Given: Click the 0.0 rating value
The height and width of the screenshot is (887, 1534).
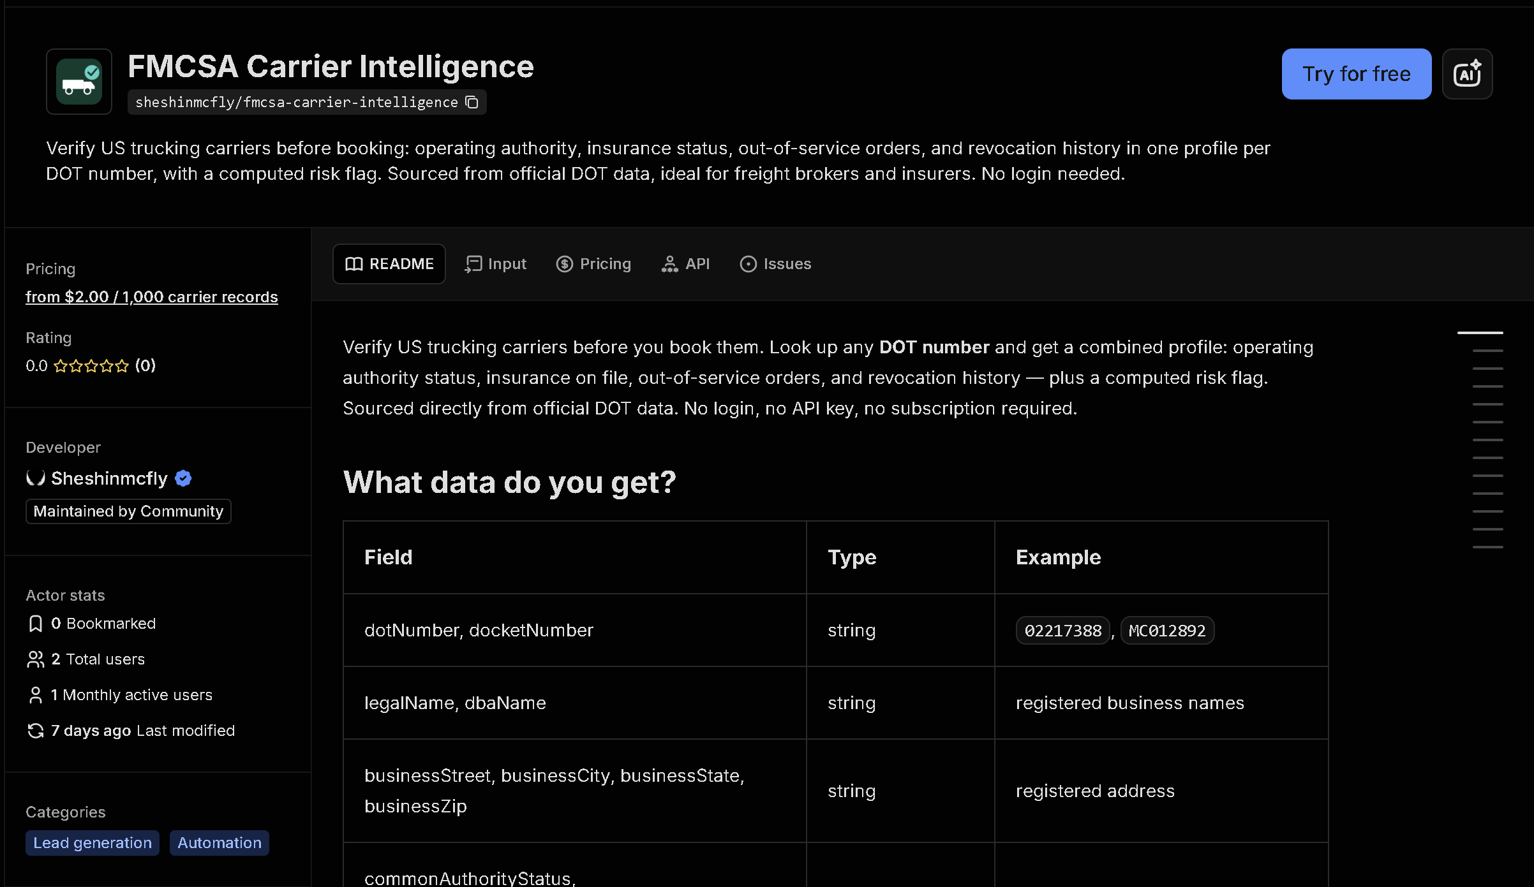Looking at the screenshot, I should pyautogui.click(x=36, y=366).
